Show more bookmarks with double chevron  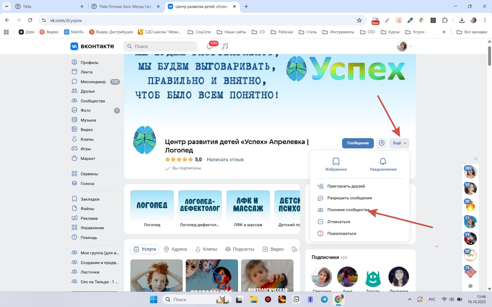pos(444,32)
